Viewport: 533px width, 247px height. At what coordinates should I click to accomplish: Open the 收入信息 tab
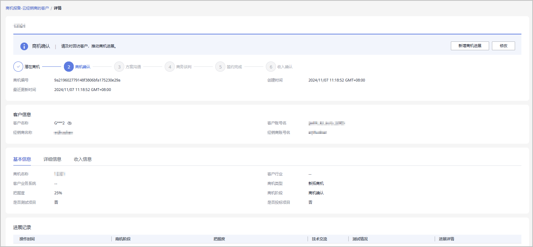click(x=83, y=159)
